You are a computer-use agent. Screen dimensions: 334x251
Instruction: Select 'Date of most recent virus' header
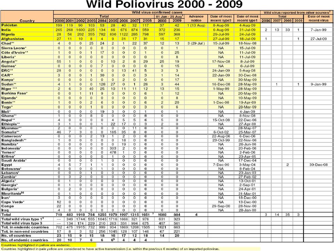tap(318, 18)
